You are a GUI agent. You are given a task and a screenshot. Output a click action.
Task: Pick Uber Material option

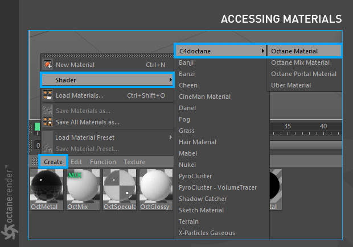click(x=291, y=85)
